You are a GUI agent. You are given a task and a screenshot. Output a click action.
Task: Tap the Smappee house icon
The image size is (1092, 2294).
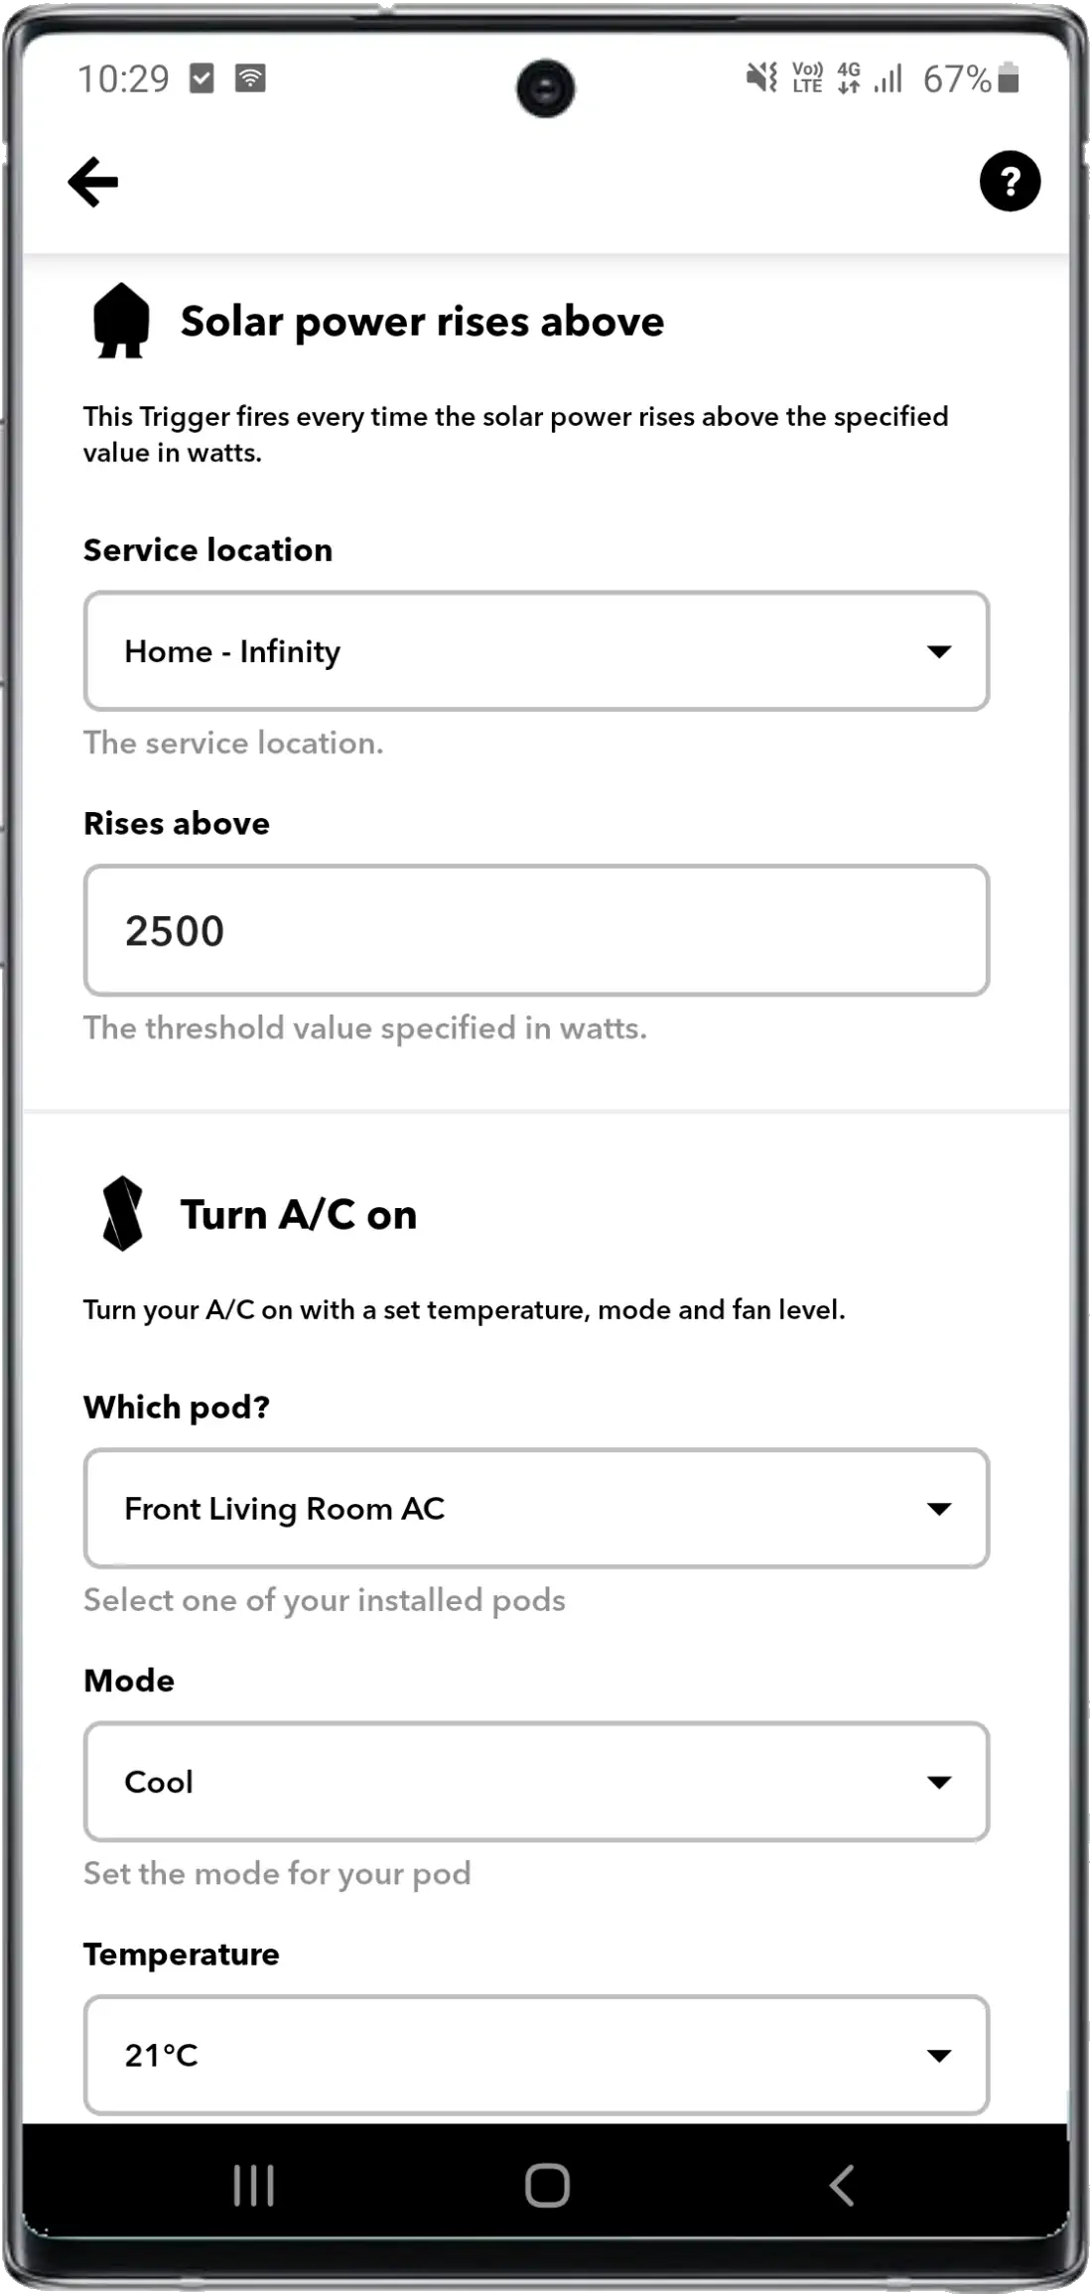[x=121, y=321]
